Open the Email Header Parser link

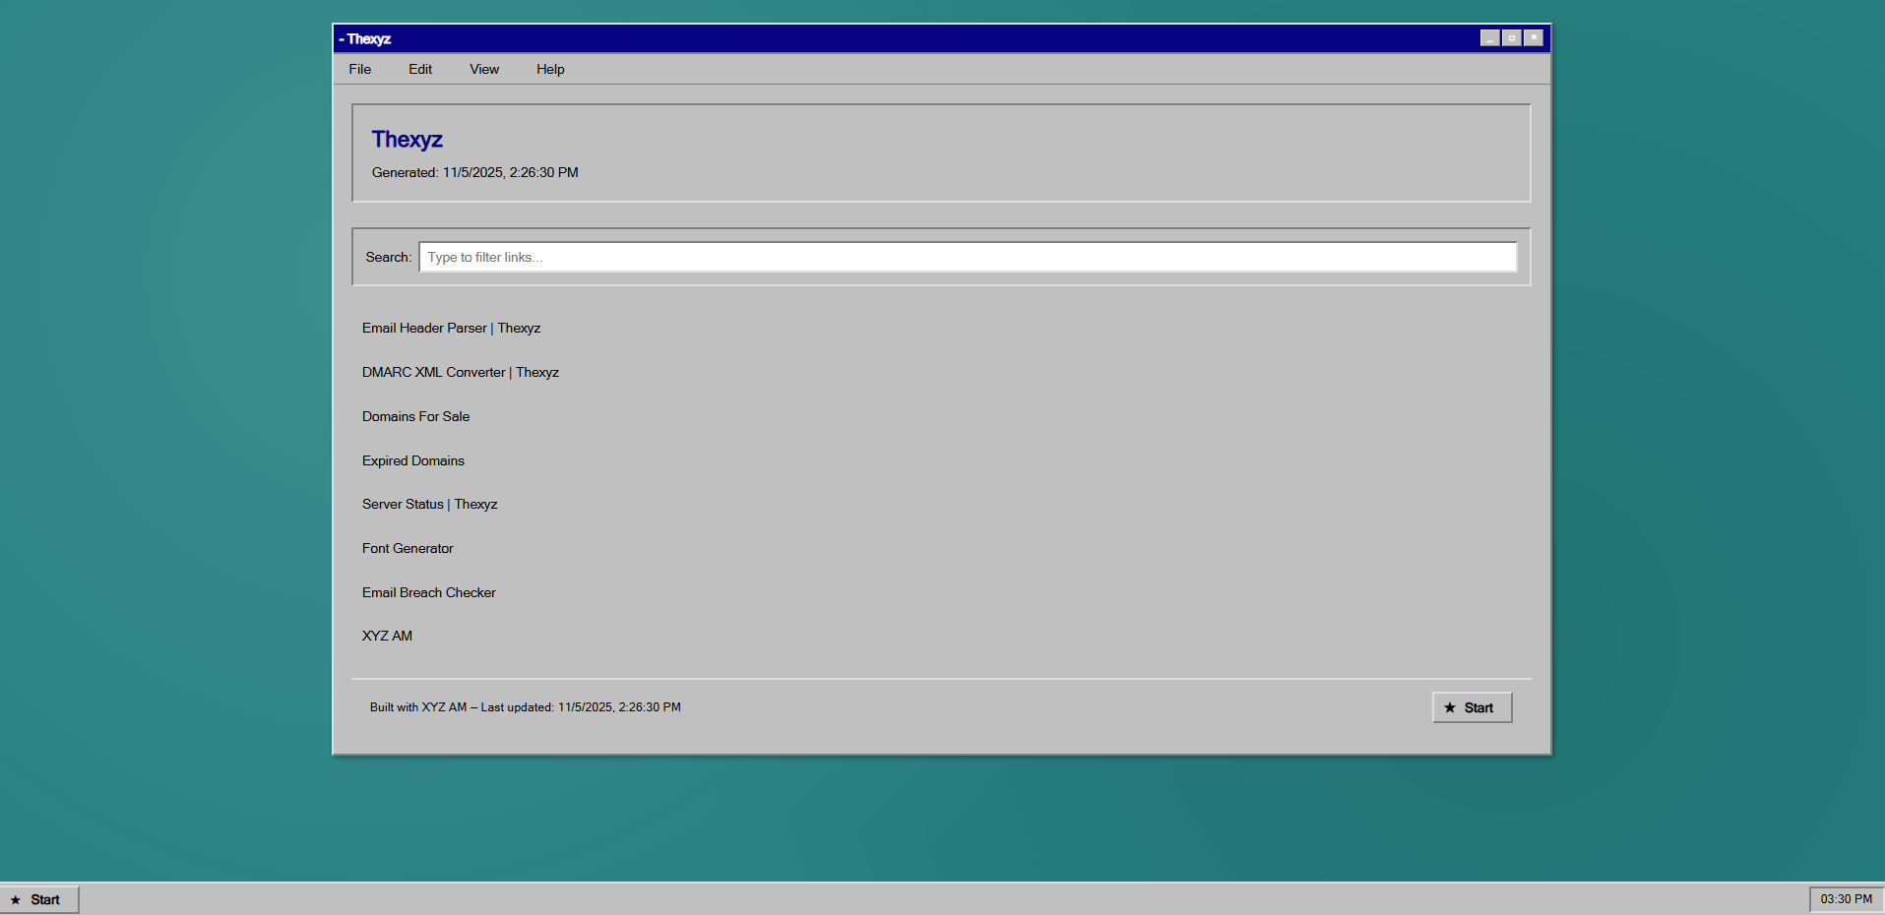pyautogui.click(x=451, y=328)
